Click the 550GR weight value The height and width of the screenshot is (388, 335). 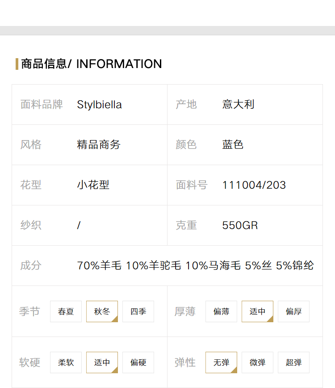tap(240, 226)
